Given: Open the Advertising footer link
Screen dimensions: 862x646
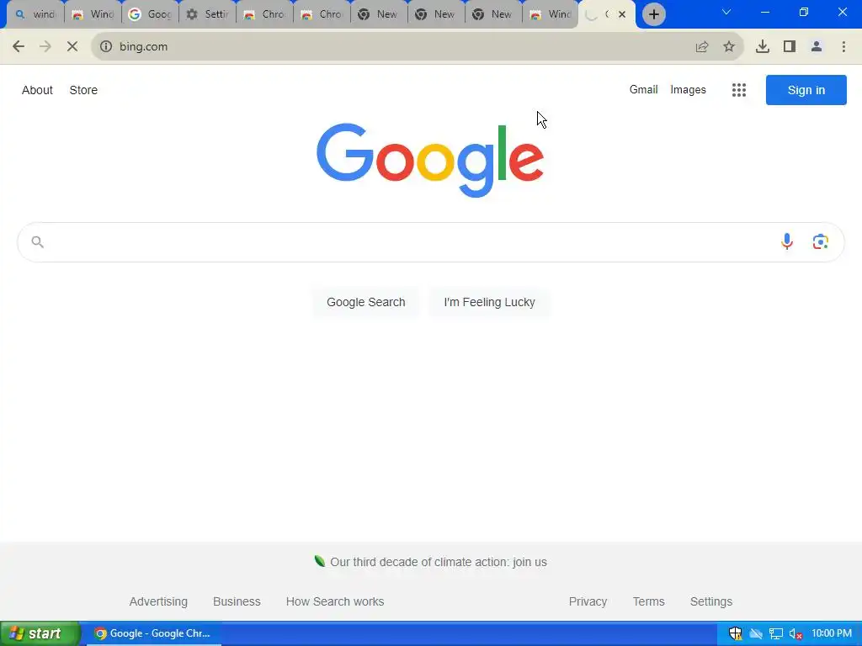Looking at the screenshot, I should click(x=158, y=601).
